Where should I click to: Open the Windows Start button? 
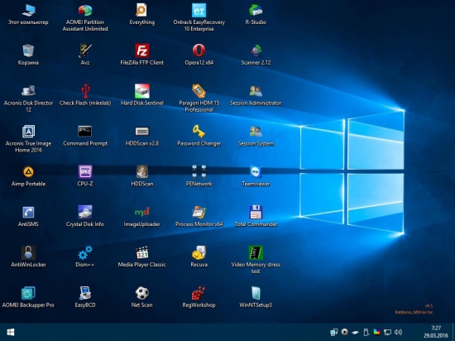click(11, 332)
